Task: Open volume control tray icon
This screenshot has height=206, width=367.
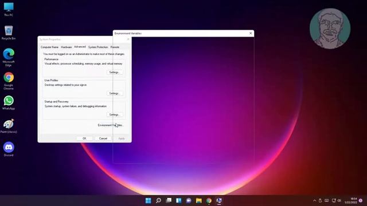Action: coord(339,201)
